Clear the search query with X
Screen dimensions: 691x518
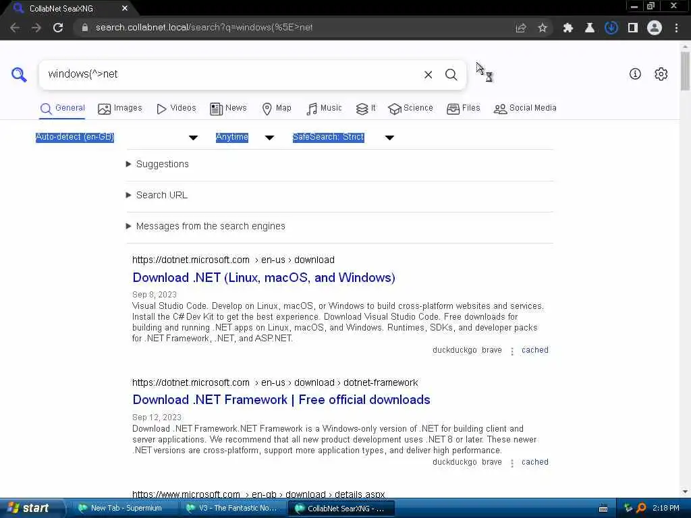[x=428, y=74]
